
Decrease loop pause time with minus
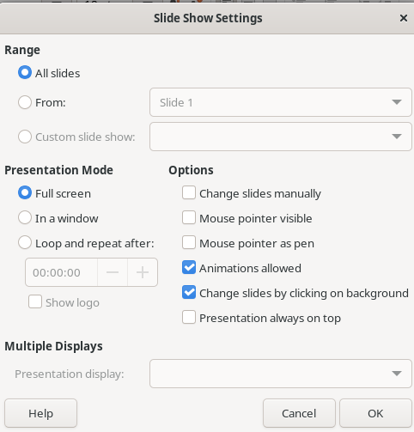(x=113, y=272)
